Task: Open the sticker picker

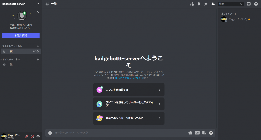Action: 204,133
